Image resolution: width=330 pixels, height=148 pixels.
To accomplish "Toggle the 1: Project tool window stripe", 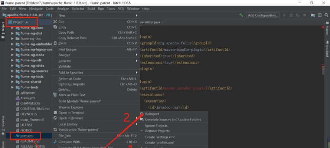I will (x=3, y=30).
